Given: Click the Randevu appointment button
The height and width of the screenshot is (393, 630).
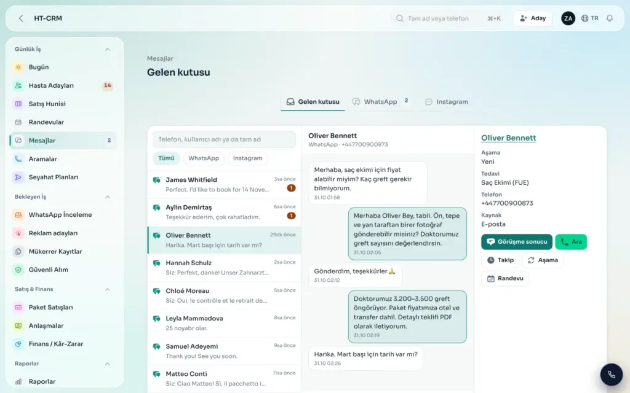Looking at the screenshot, I should click(505, 278).
